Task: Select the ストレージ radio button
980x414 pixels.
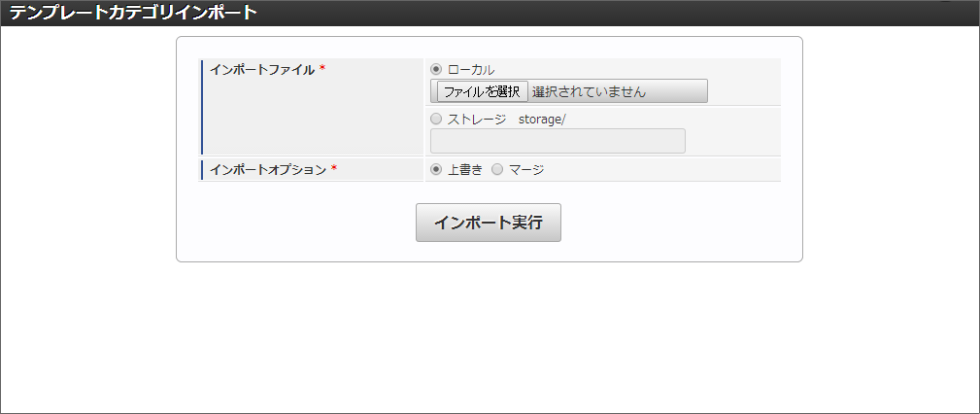Action: pyautogui.click(x=436, y=119)
